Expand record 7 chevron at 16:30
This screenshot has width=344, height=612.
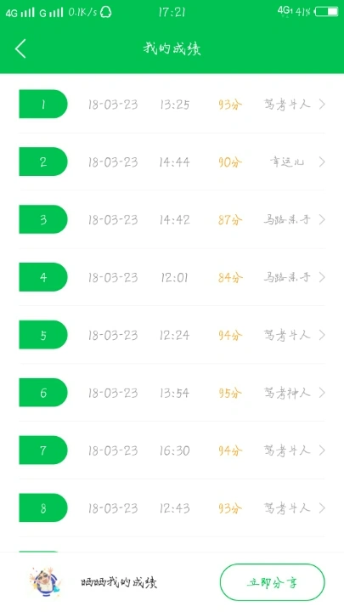pos(322,450)
